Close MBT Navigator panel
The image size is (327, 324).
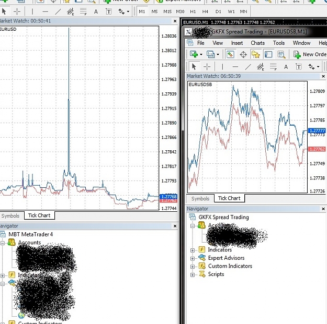[x=175, y=226]
